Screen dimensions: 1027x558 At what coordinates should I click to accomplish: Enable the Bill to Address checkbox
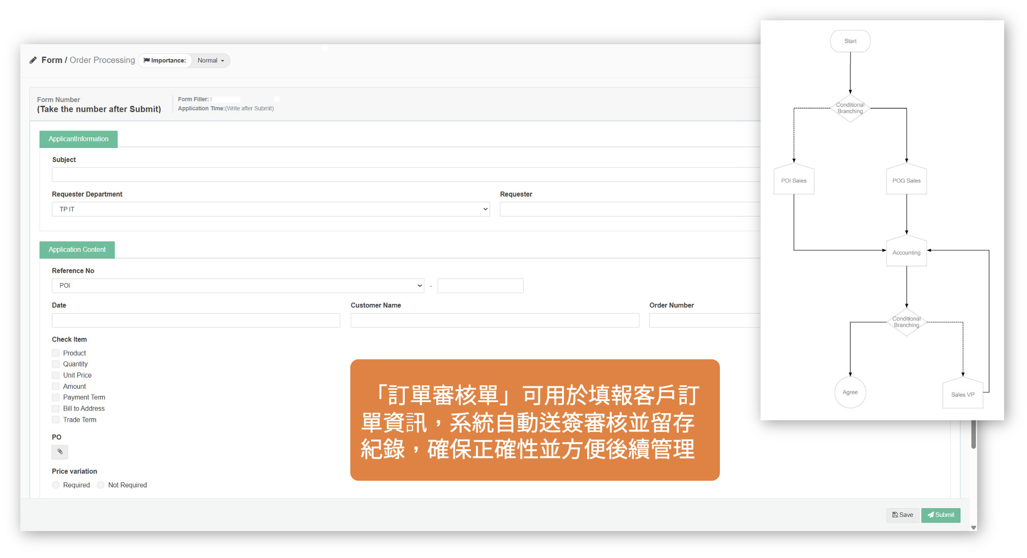[x=56, y=409]
